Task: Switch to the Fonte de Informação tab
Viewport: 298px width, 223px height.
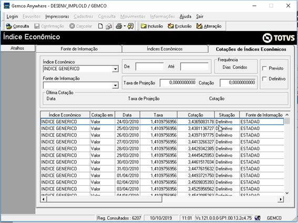Action: 79,49
